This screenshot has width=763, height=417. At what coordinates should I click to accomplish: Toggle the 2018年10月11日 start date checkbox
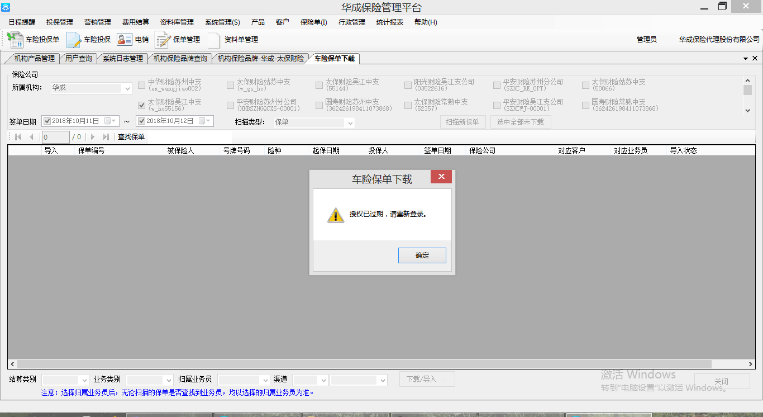tap(47, 121)
